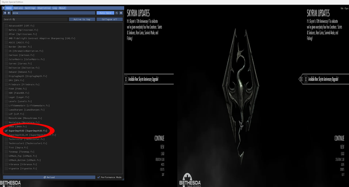Open the Log tab

point(55,8)
